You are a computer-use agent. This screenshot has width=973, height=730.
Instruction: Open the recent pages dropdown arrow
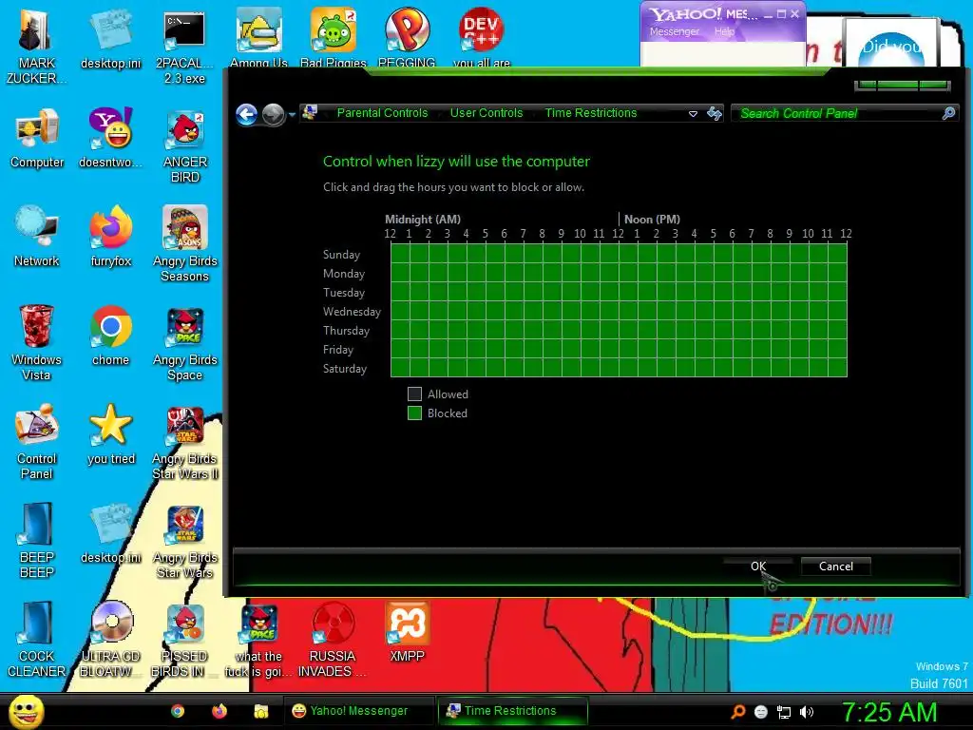293,115
